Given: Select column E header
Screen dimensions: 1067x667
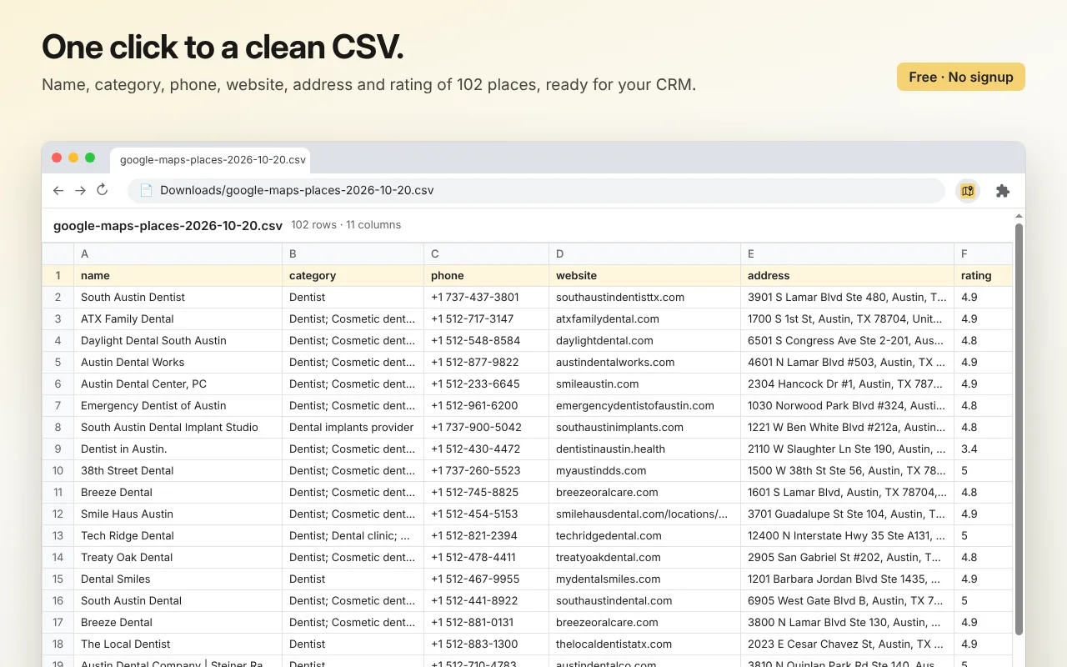Looking at the screenshot, I should [x=848, y=253].
